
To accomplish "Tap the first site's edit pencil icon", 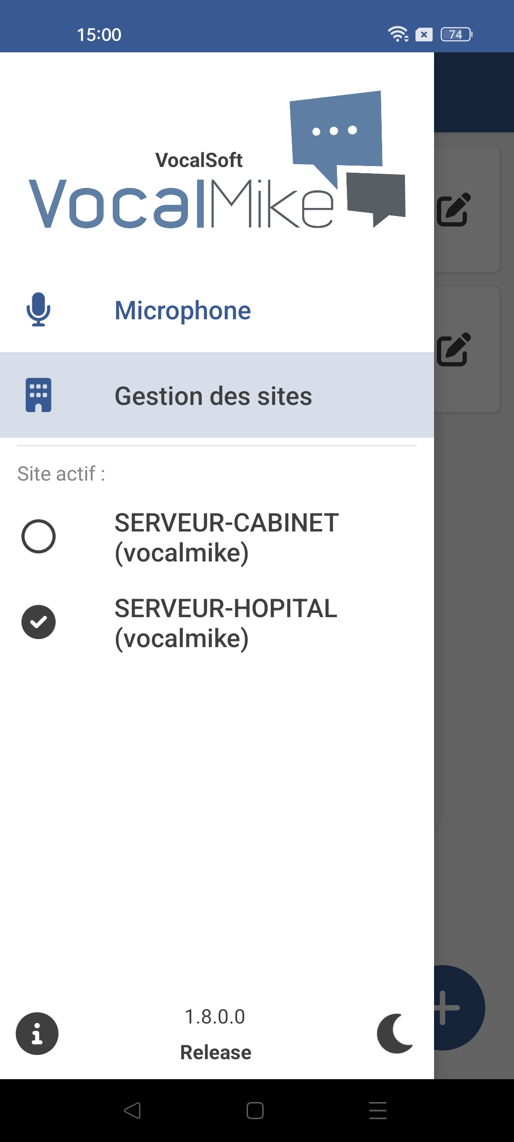I will click(454, 209).
